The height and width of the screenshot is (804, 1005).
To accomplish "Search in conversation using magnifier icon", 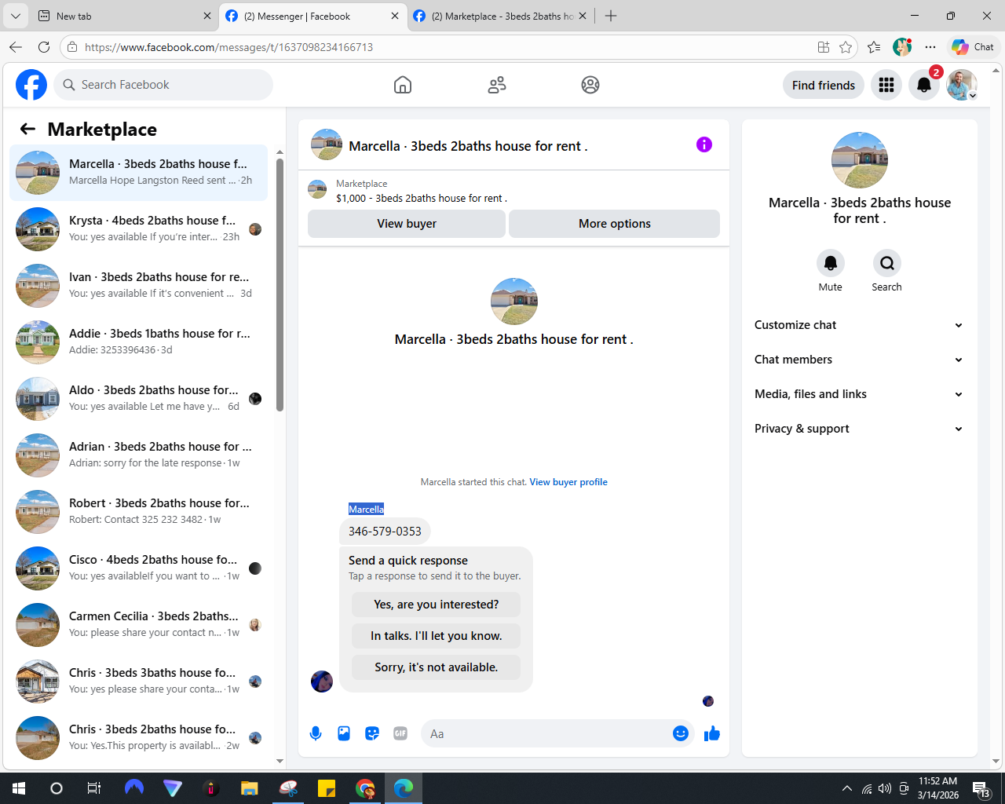I will click(x=887, y=263).
